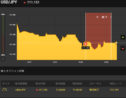This screenshot has width=126, height=98.
Task: Click the 111.152 trade content cell
Action: click(x=42, y=90)
